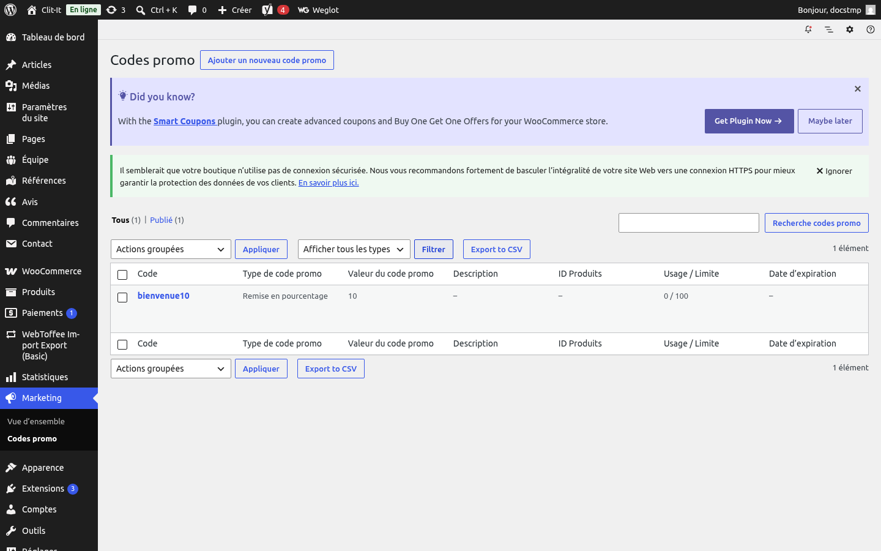881x551 pixels.
Task: Focus the coupon search input field
Action: coord(689,223)
